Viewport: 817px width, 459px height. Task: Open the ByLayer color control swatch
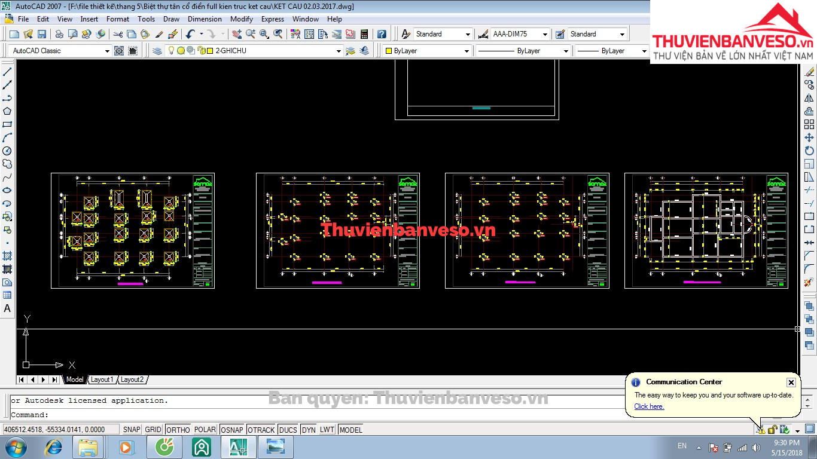pyautogui.click(x=426, y=51)
